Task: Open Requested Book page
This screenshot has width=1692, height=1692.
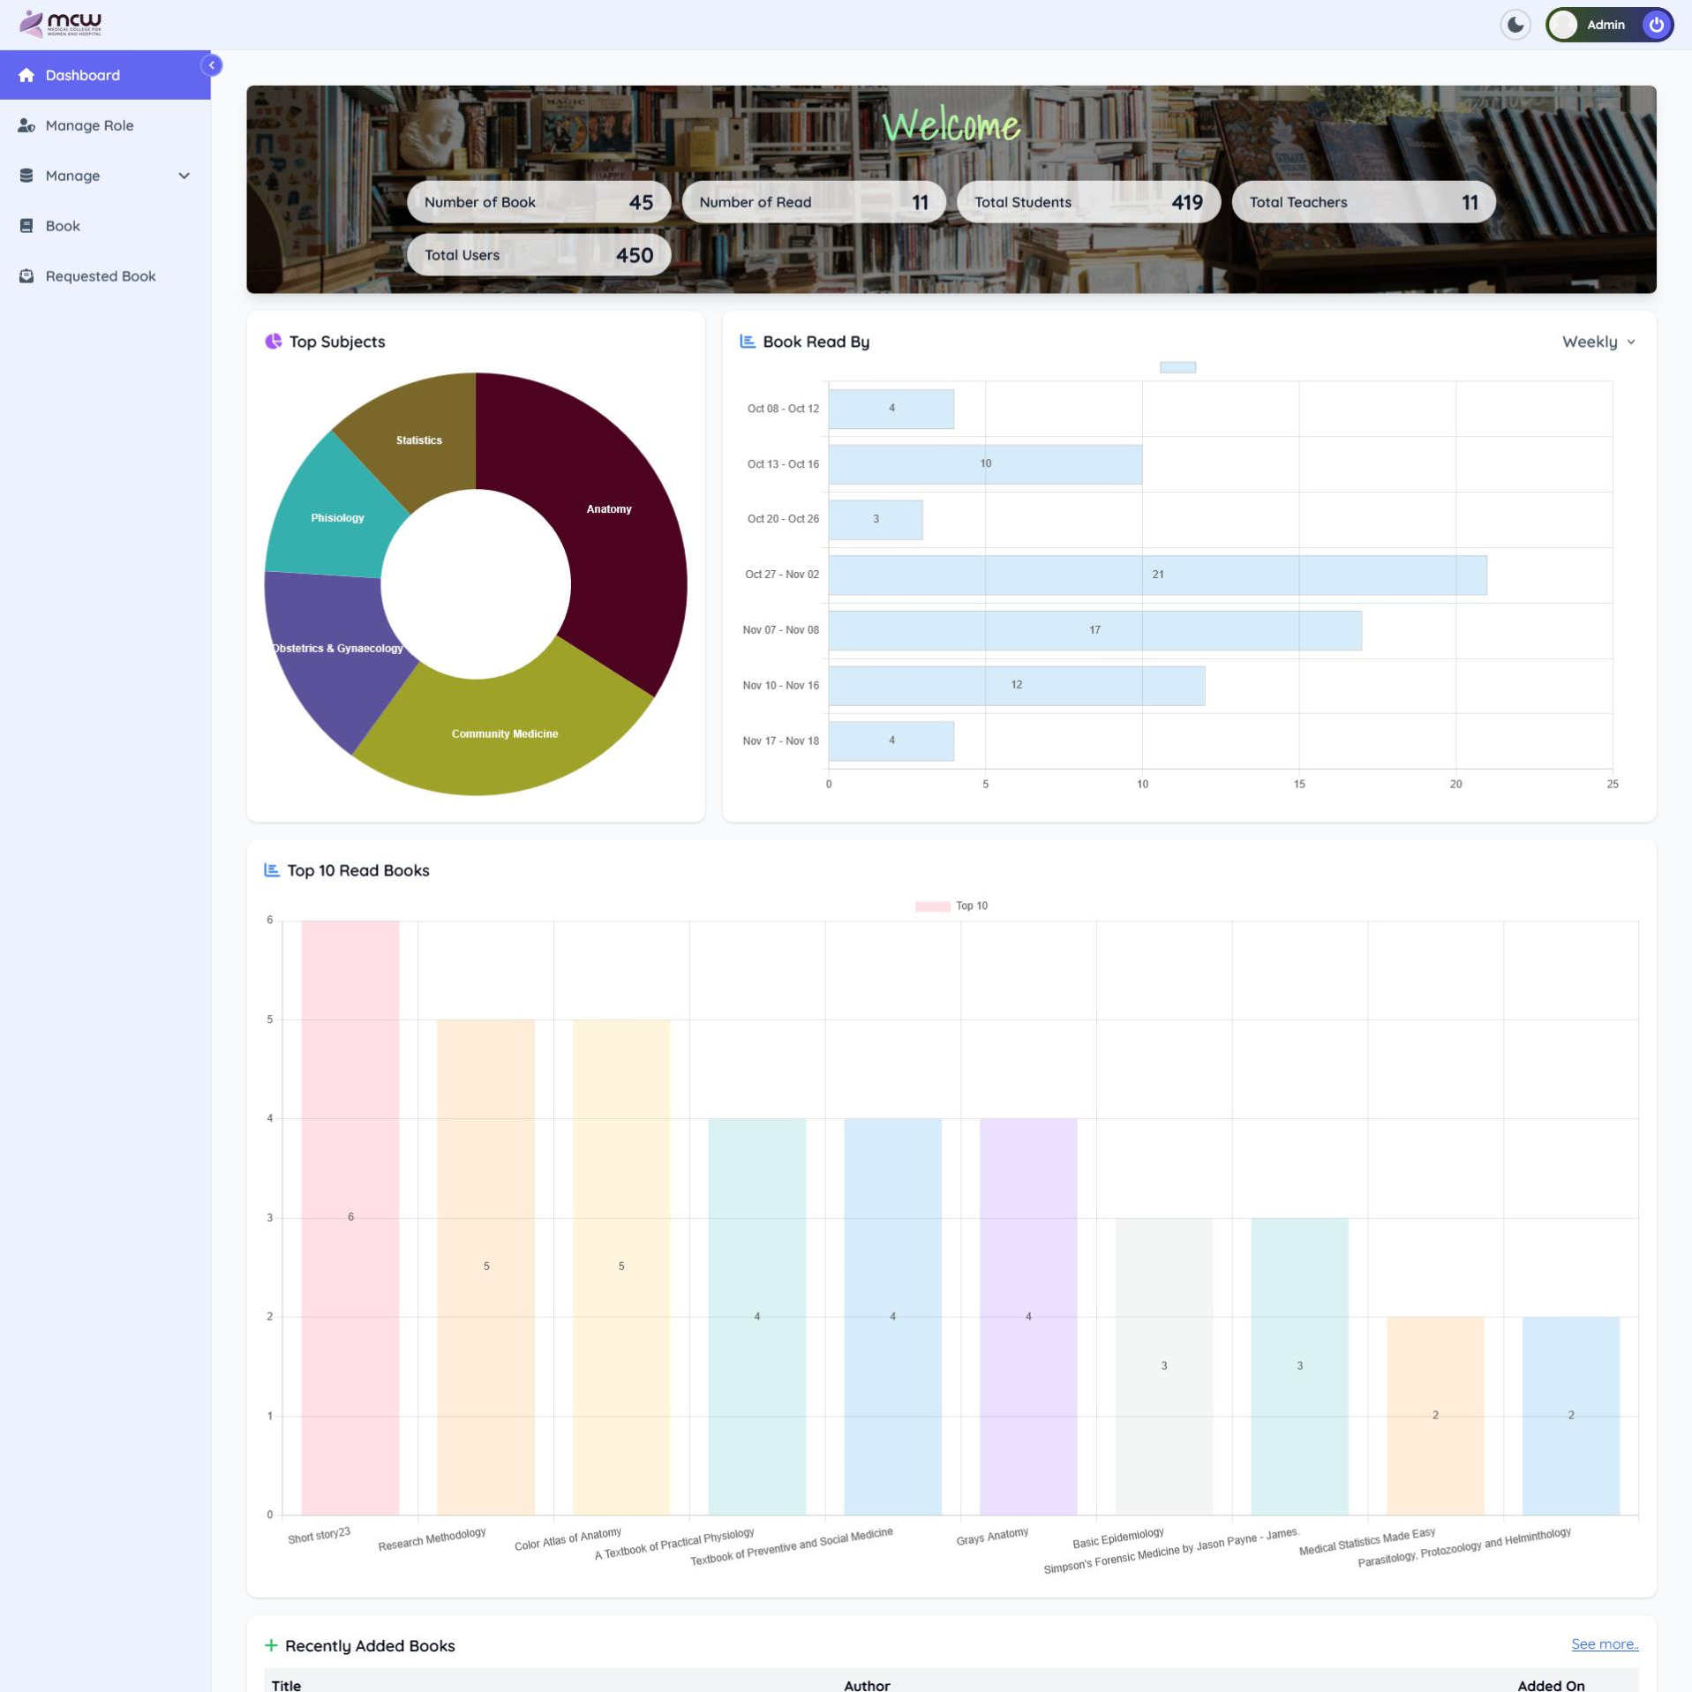Action: click(x=101, y=276)
